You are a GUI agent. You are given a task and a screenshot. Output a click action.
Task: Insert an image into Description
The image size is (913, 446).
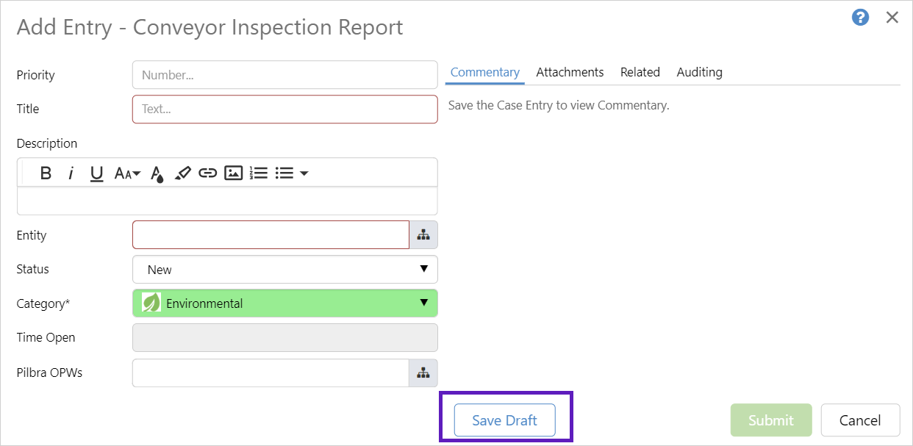coord(233,173)
